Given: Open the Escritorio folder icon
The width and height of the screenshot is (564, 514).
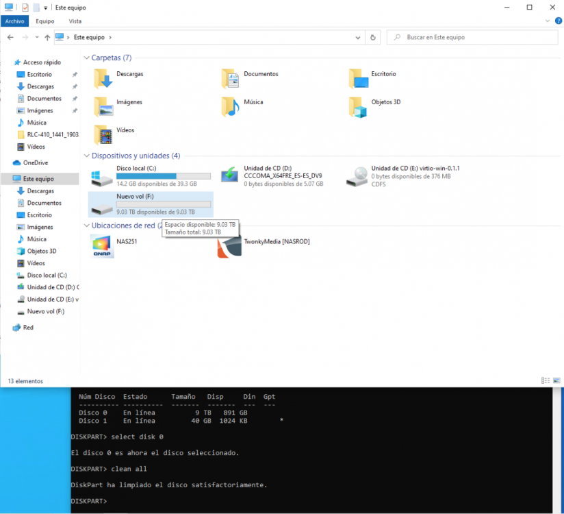Looking at the screenshot, I should click(358, 79).
